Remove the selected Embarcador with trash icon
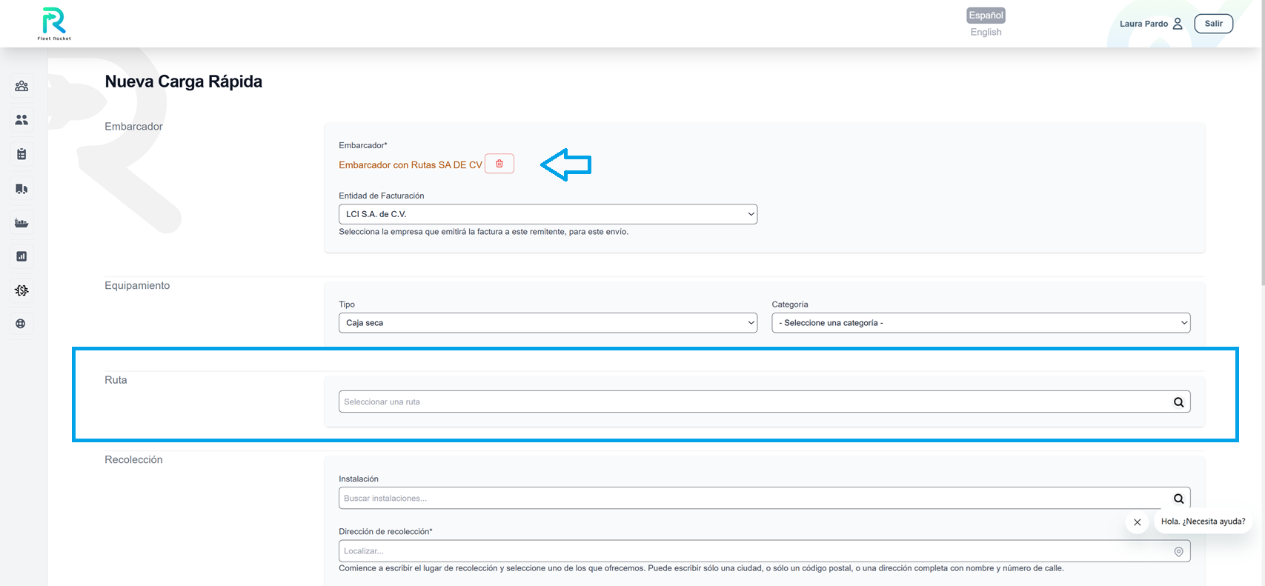Image resolution: width=1265 pixels, height=586 pixels. pos(499,164)
